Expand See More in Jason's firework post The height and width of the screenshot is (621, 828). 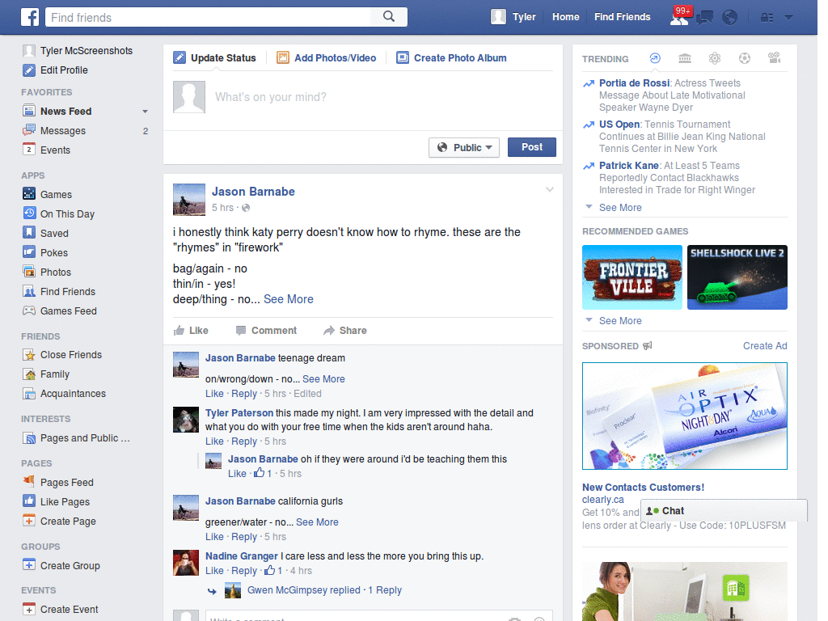click(x=289, y=299)
